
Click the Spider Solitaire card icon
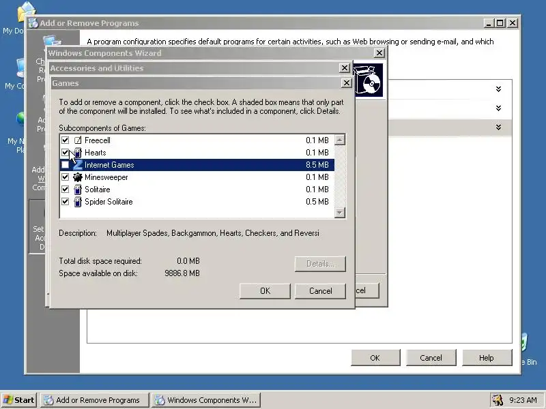click(78, 202)
